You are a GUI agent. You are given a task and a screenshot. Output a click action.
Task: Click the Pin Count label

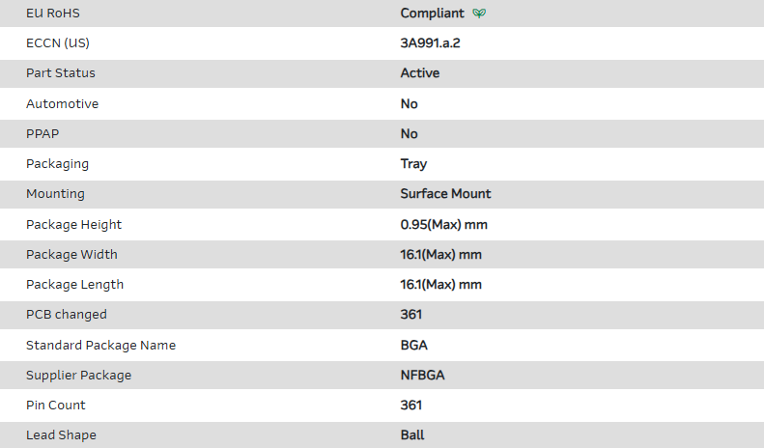56,406
